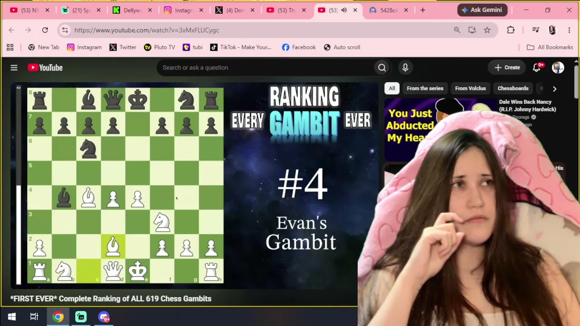Go to the YouTube home logo
The image size is (580, 326).
point(45,67)
